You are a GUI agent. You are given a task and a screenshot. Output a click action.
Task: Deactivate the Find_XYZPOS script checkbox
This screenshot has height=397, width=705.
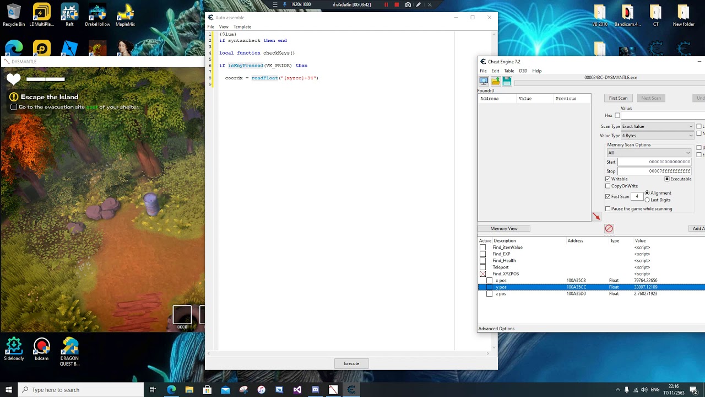[x=483, y=274]
